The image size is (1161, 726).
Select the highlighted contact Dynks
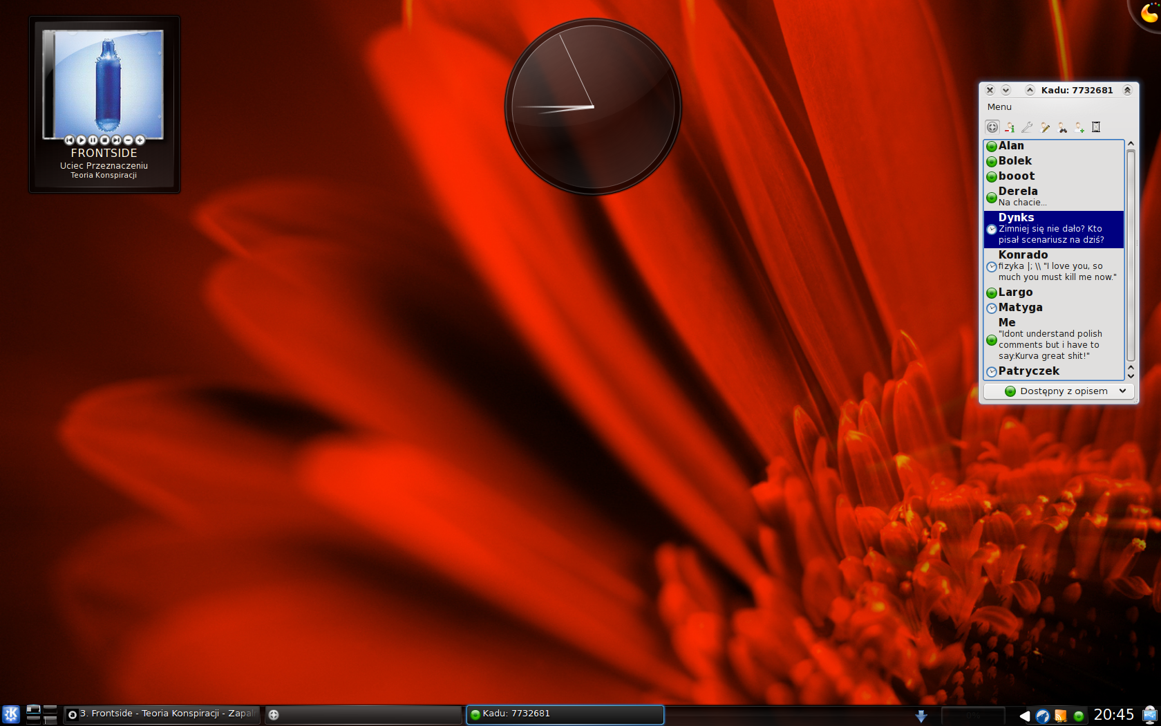[1054, 229]
